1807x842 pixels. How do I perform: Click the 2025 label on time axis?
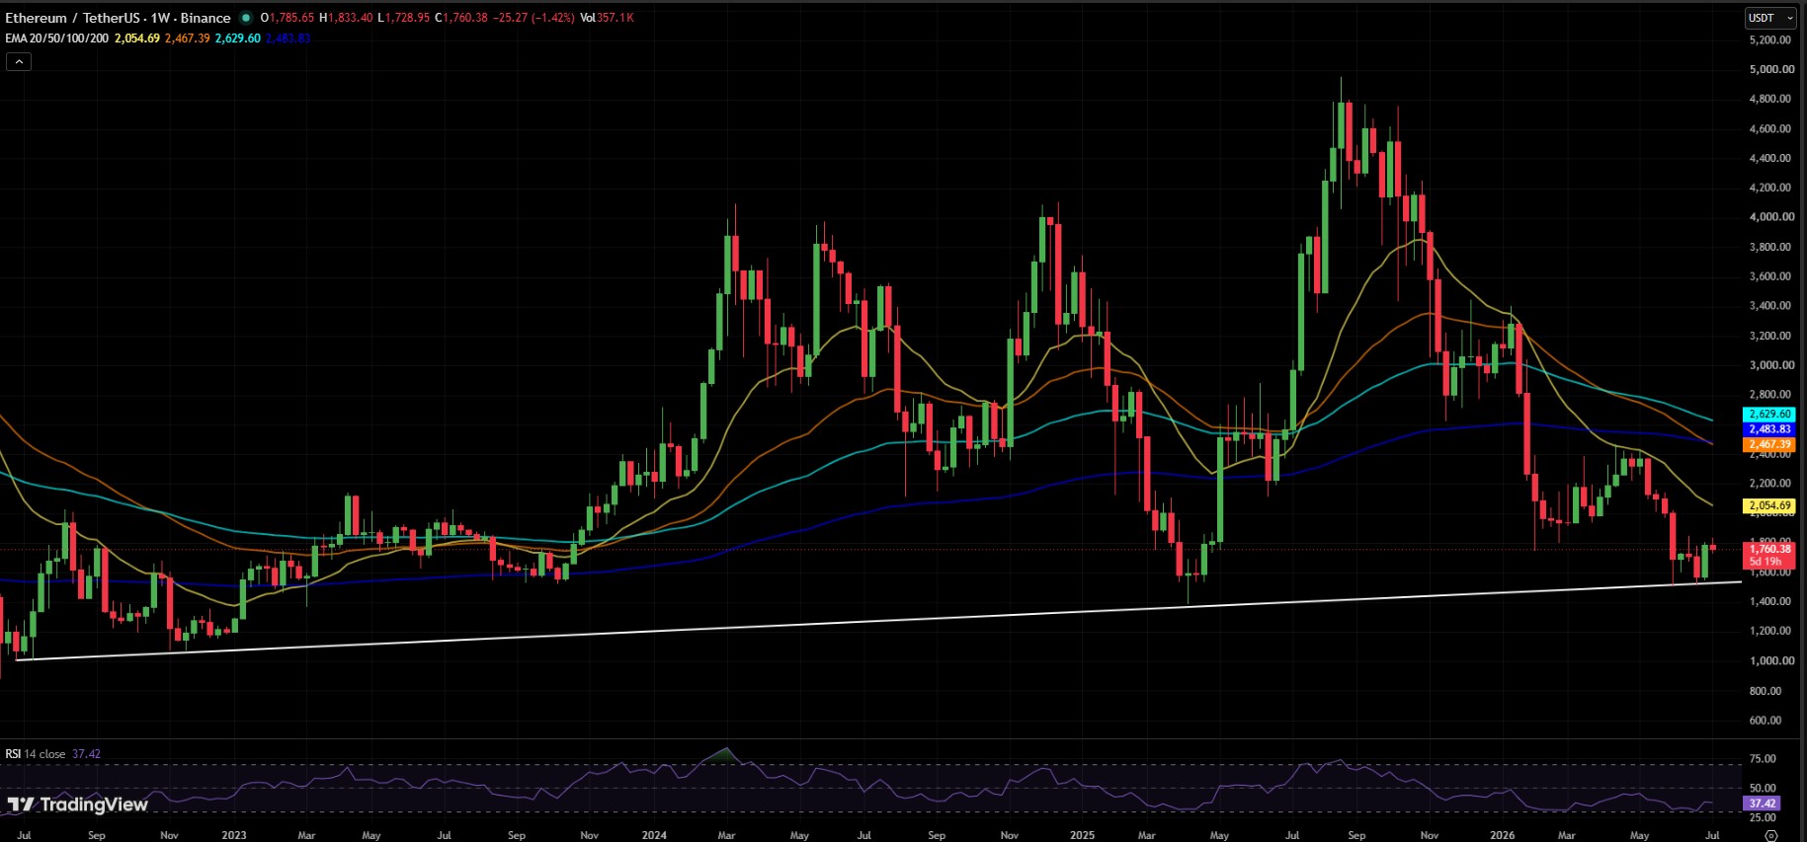(x=1083, y=835)
